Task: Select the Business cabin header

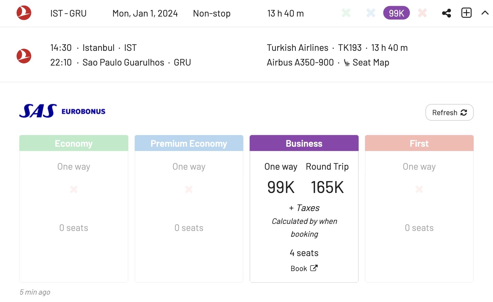Action: 304,143
